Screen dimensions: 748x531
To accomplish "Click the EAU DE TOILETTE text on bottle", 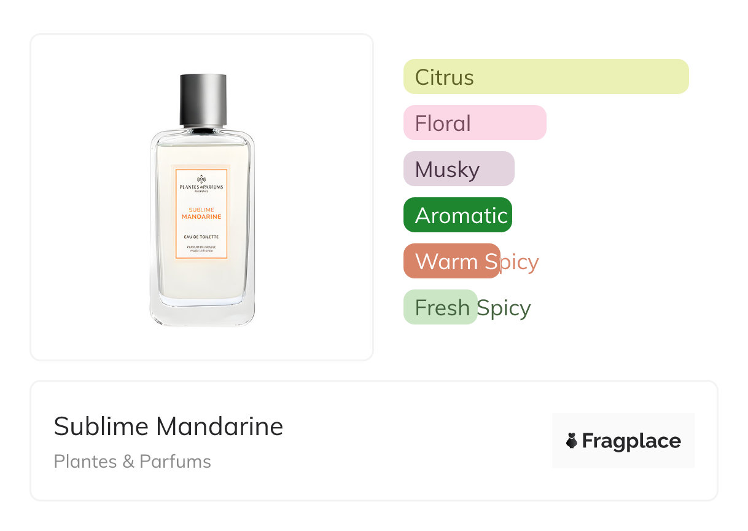I will 201,237.
